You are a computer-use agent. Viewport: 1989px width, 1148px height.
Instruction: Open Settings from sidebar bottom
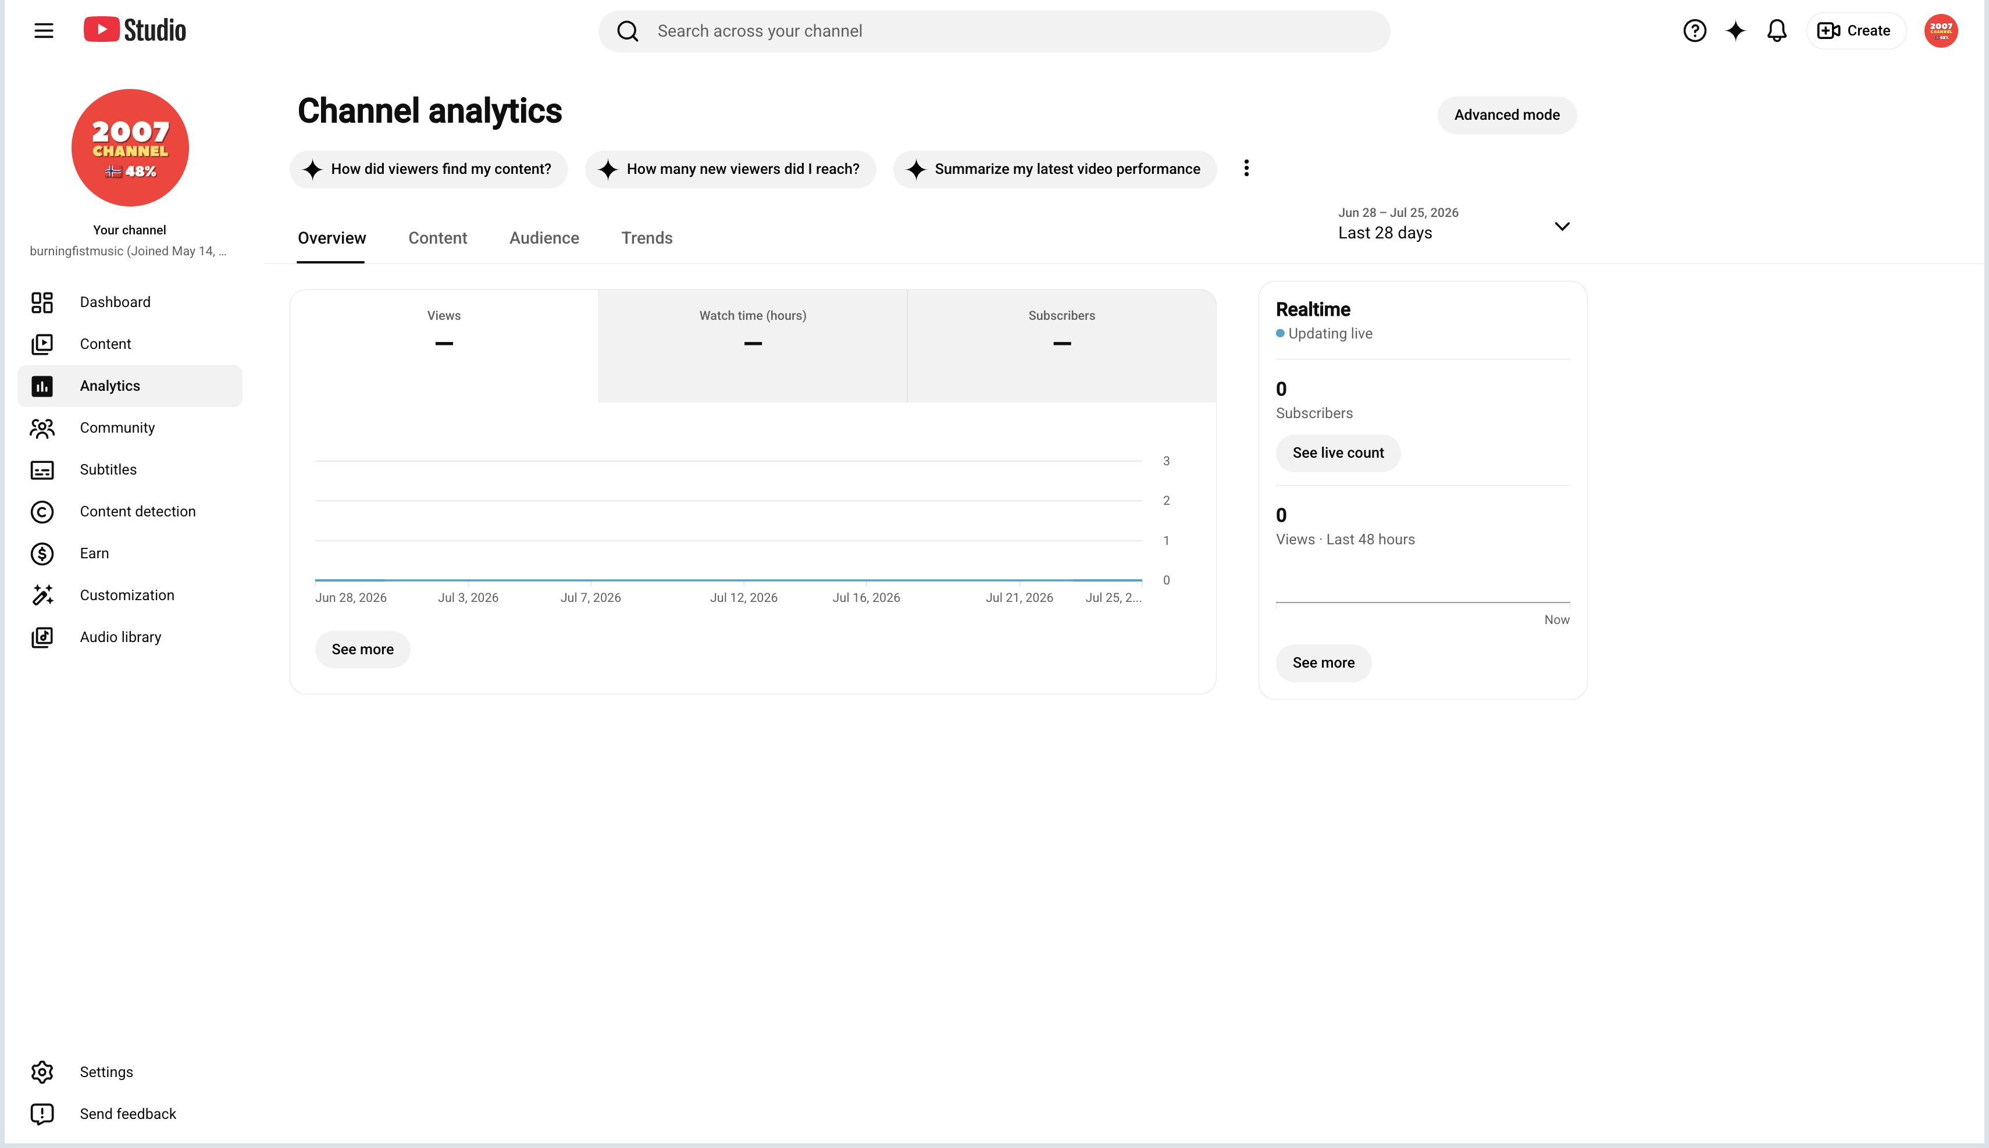[130, 1071]
